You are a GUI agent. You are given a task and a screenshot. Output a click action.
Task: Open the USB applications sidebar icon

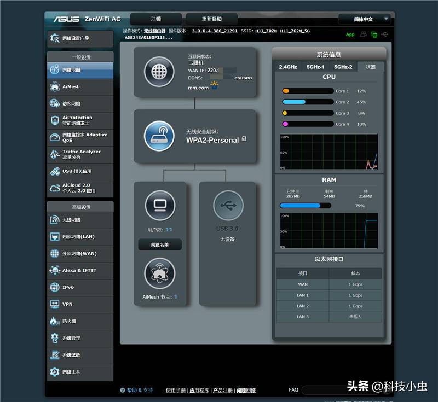[x=55, y=171]
